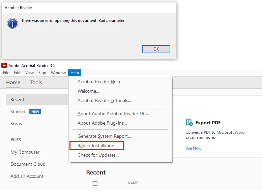Close the Help menu via its header
262x192 pixels.
(75, 73)
